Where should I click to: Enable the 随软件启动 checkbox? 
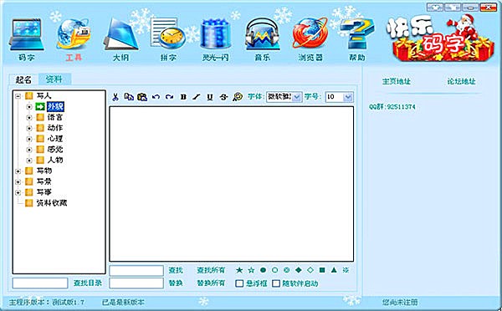276,283
